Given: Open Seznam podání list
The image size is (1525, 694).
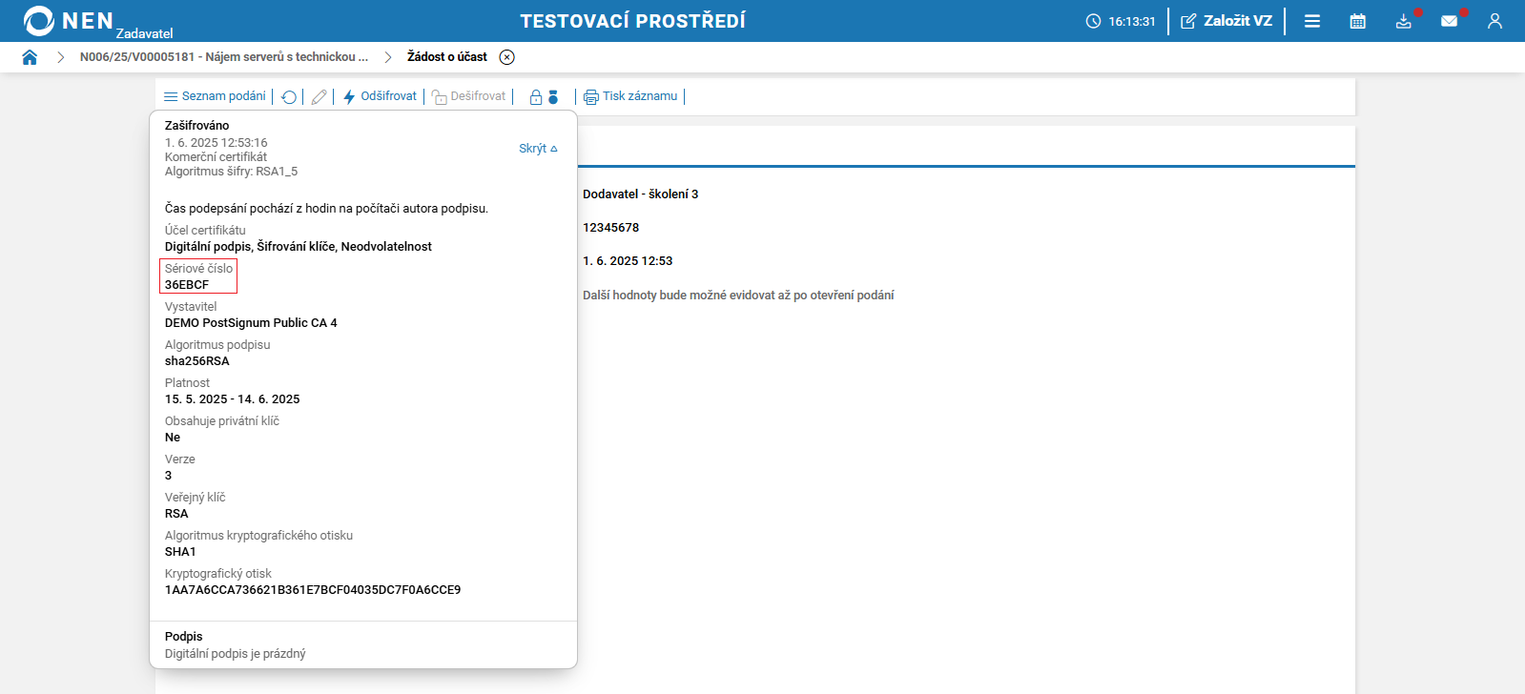Looking at the screenshot, I should (x=215, y=96).
